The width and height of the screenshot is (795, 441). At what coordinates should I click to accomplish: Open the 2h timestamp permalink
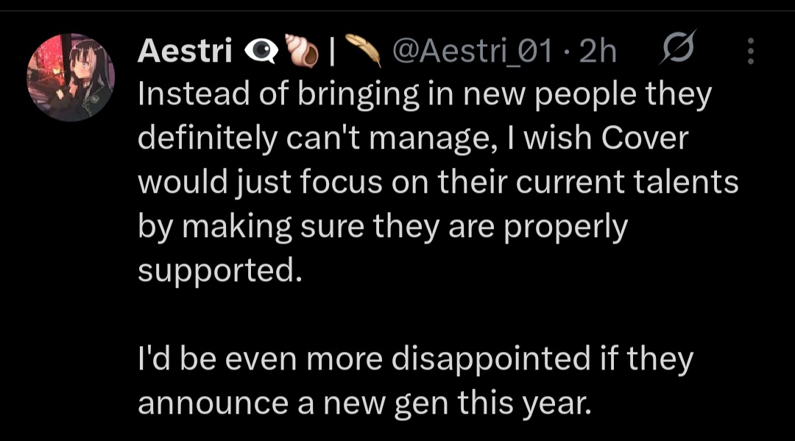tap(598, 52)
